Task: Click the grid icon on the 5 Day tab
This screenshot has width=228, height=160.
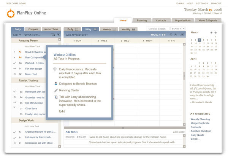Action: pos(95,29)
